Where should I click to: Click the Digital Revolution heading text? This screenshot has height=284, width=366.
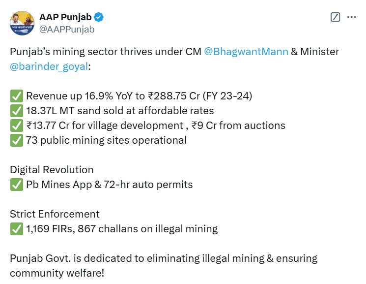(x=52, y=170)
